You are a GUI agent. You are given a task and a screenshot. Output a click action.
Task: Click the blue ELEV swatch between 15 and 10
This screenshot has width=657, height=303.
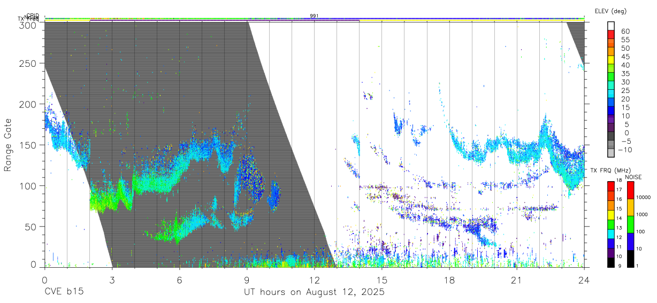[611, 111]
